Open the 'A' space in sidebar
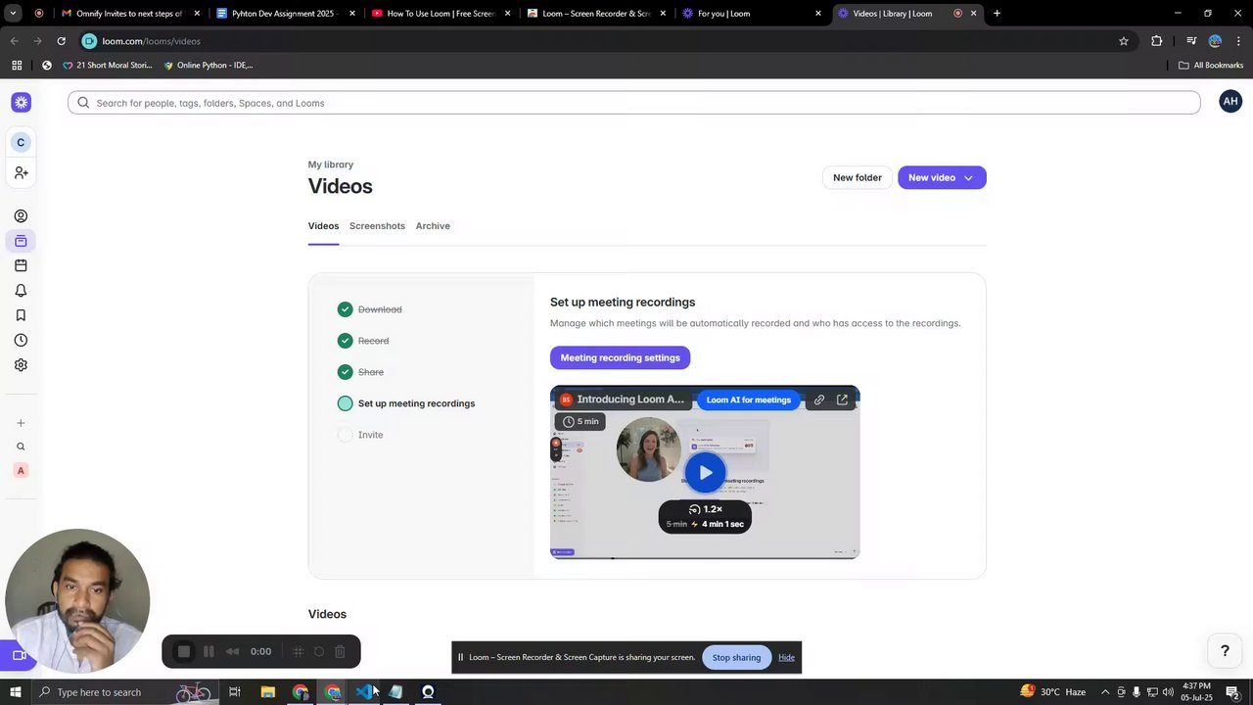1253x705 pixels. pos(21,471)
